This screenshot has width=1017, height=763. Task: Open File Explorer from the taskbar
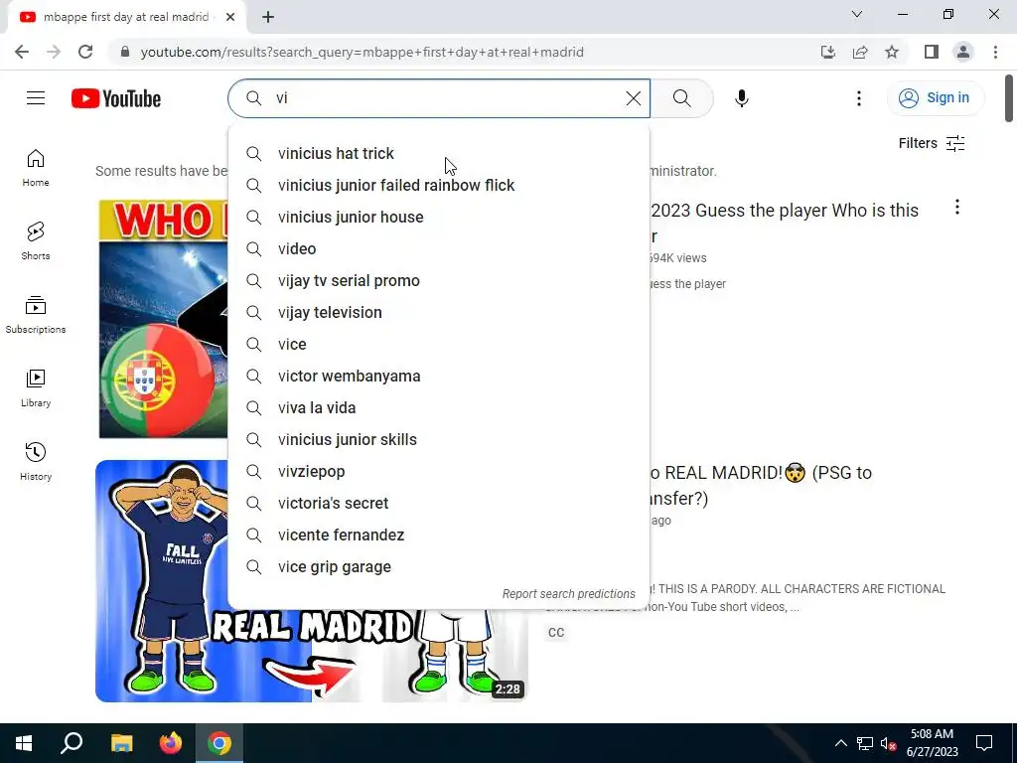tap(121, 743)
